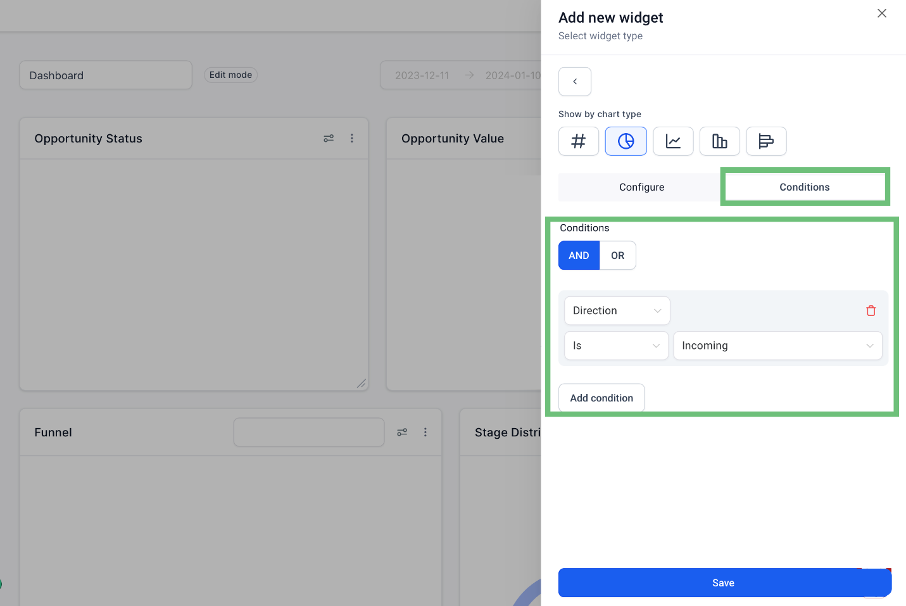This screenshot has height=606, width=906.
Task: Close the Add new widget panel
Action: 882,13
